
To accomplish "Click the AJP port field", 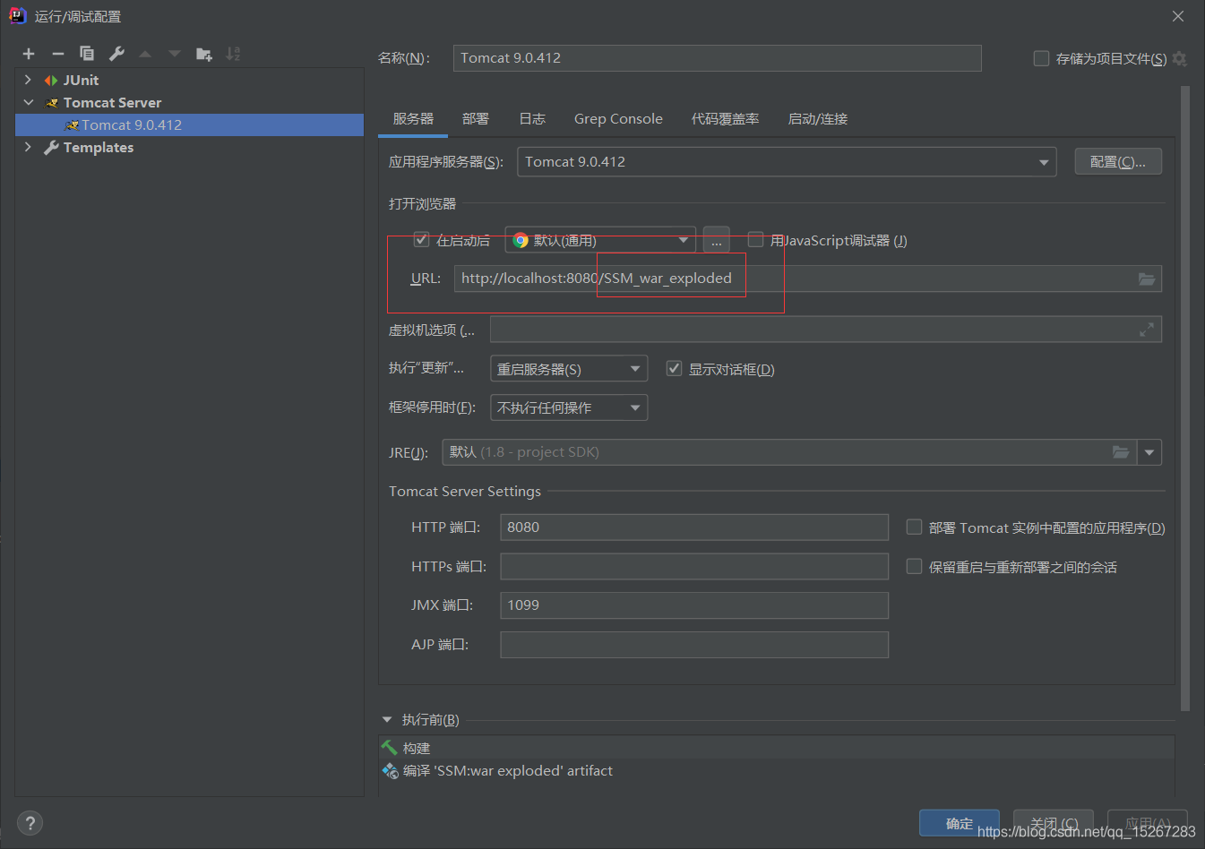I will tap(694, 645).
